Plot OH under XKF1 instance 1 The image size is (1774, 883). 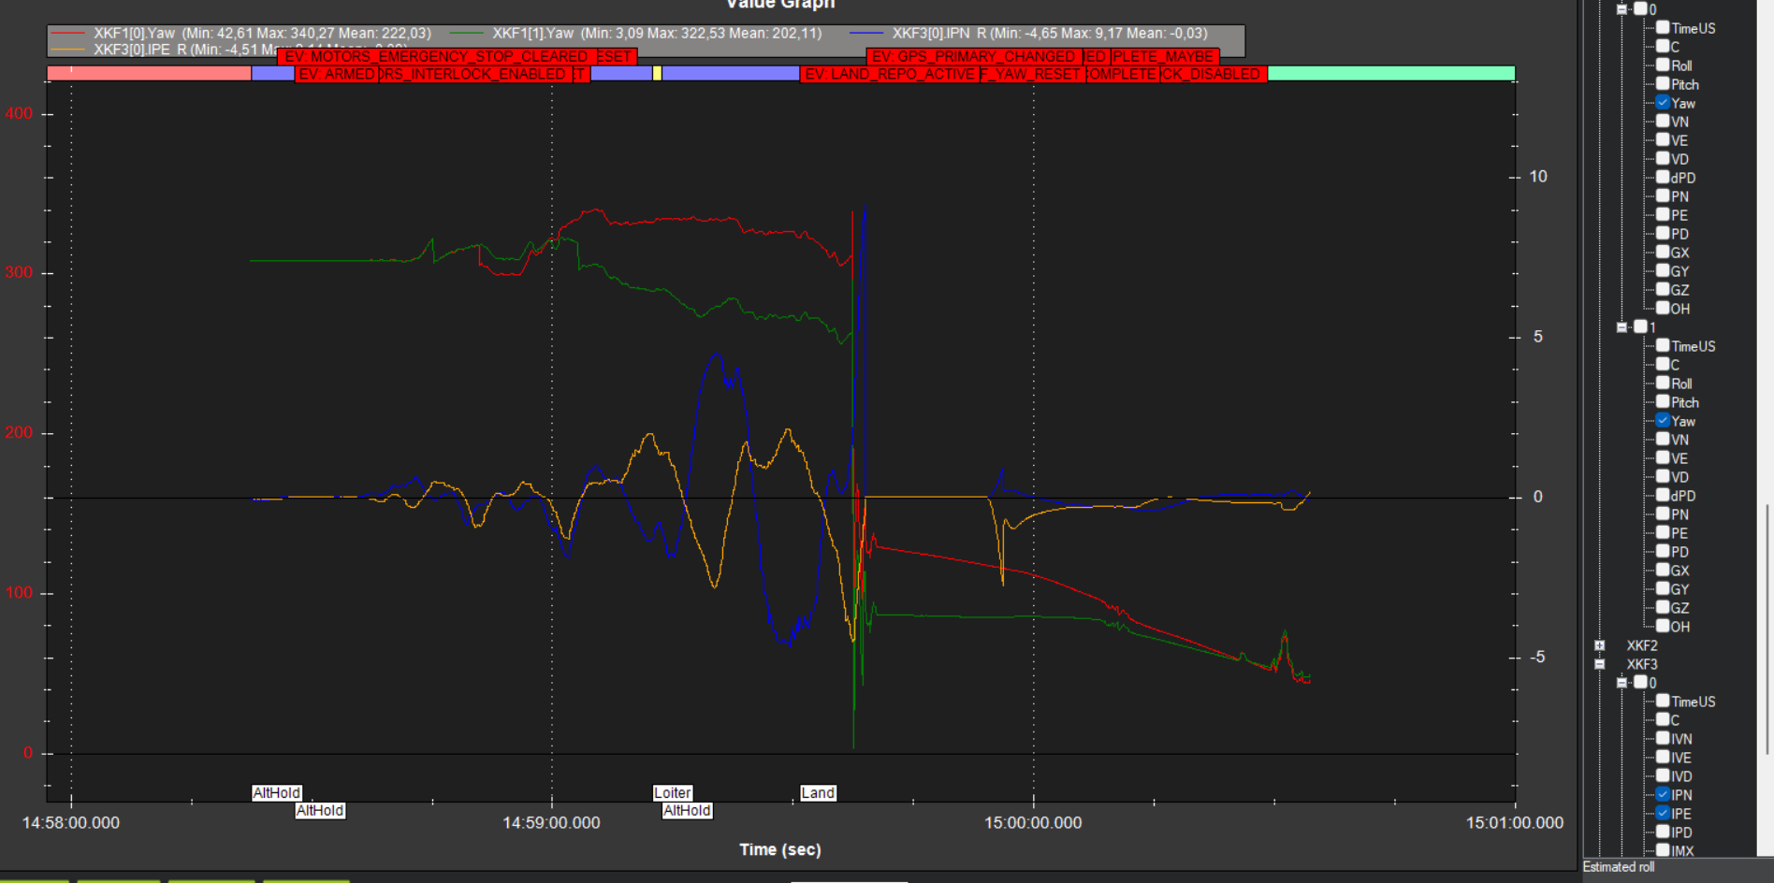coord(1663,627)
